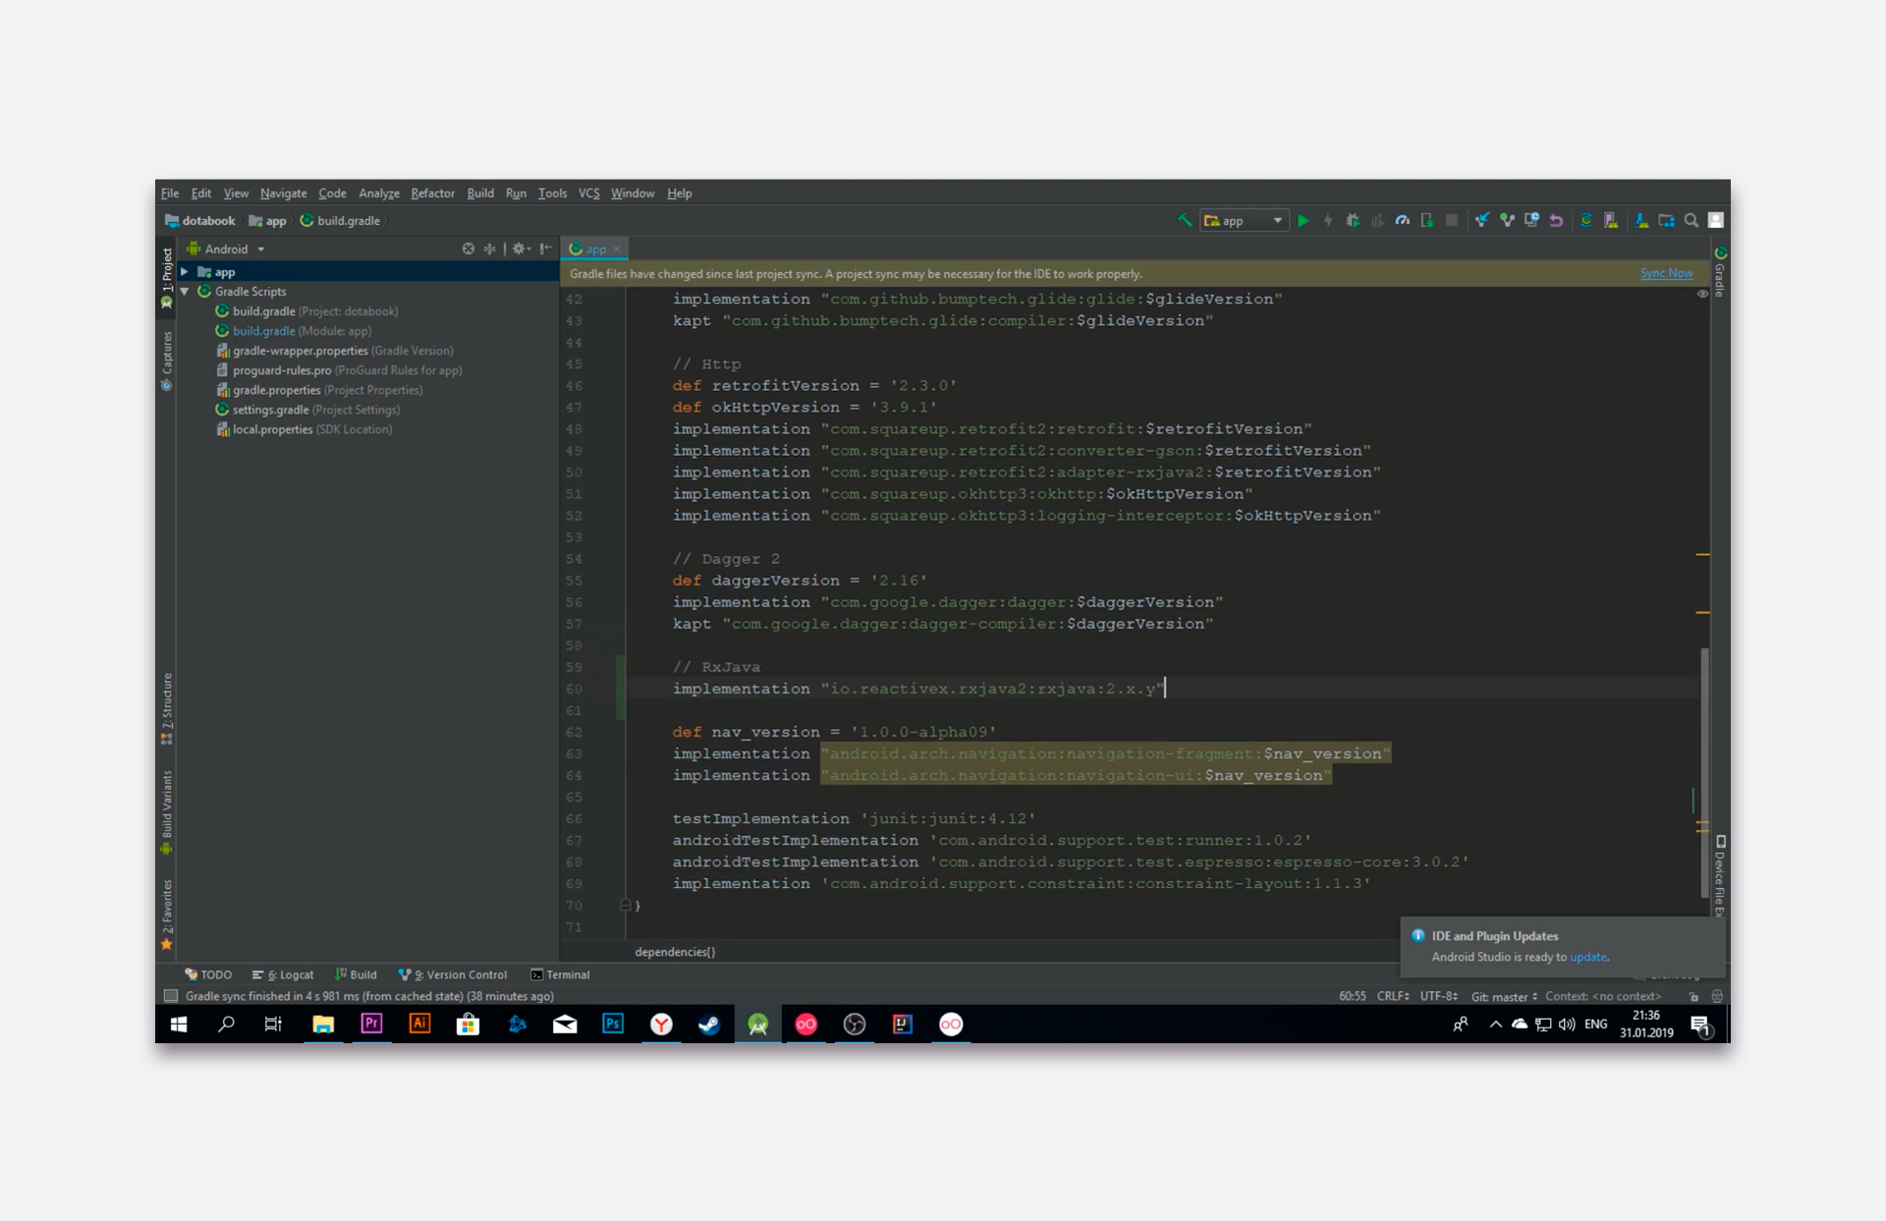Click the editor vertical scrollbar thumb
Viewport: 1886px width, 1221px height.
(1704, 771)
